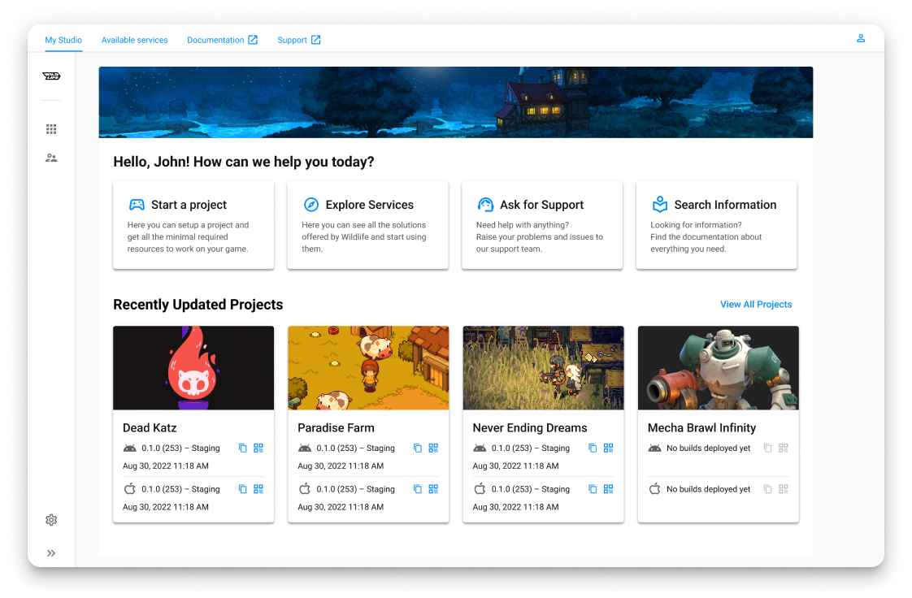Show QR code for Never Ending Dreams iOS build
This screenshot has height=598, width=912.
click(608, 489)
